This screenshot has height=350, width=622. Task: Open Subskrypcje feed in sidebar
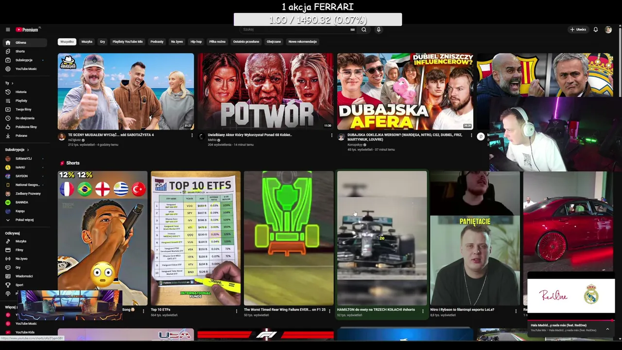[x=23, y=60]
